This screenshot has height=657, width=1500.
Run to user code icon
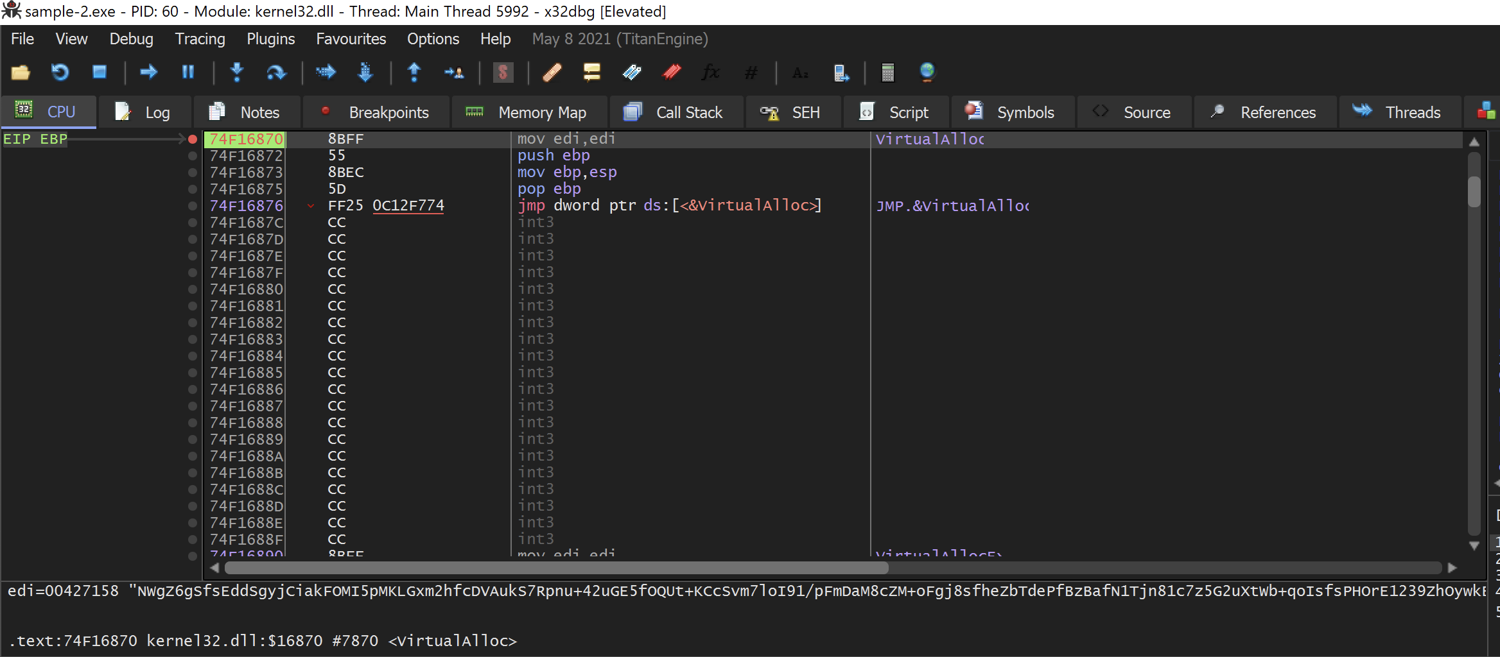tap(454, 73)
